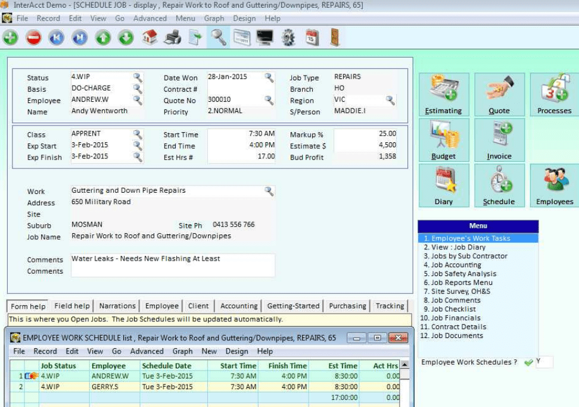Click the green up arrow icon
The image size is (579, 407).
point(103,37)
